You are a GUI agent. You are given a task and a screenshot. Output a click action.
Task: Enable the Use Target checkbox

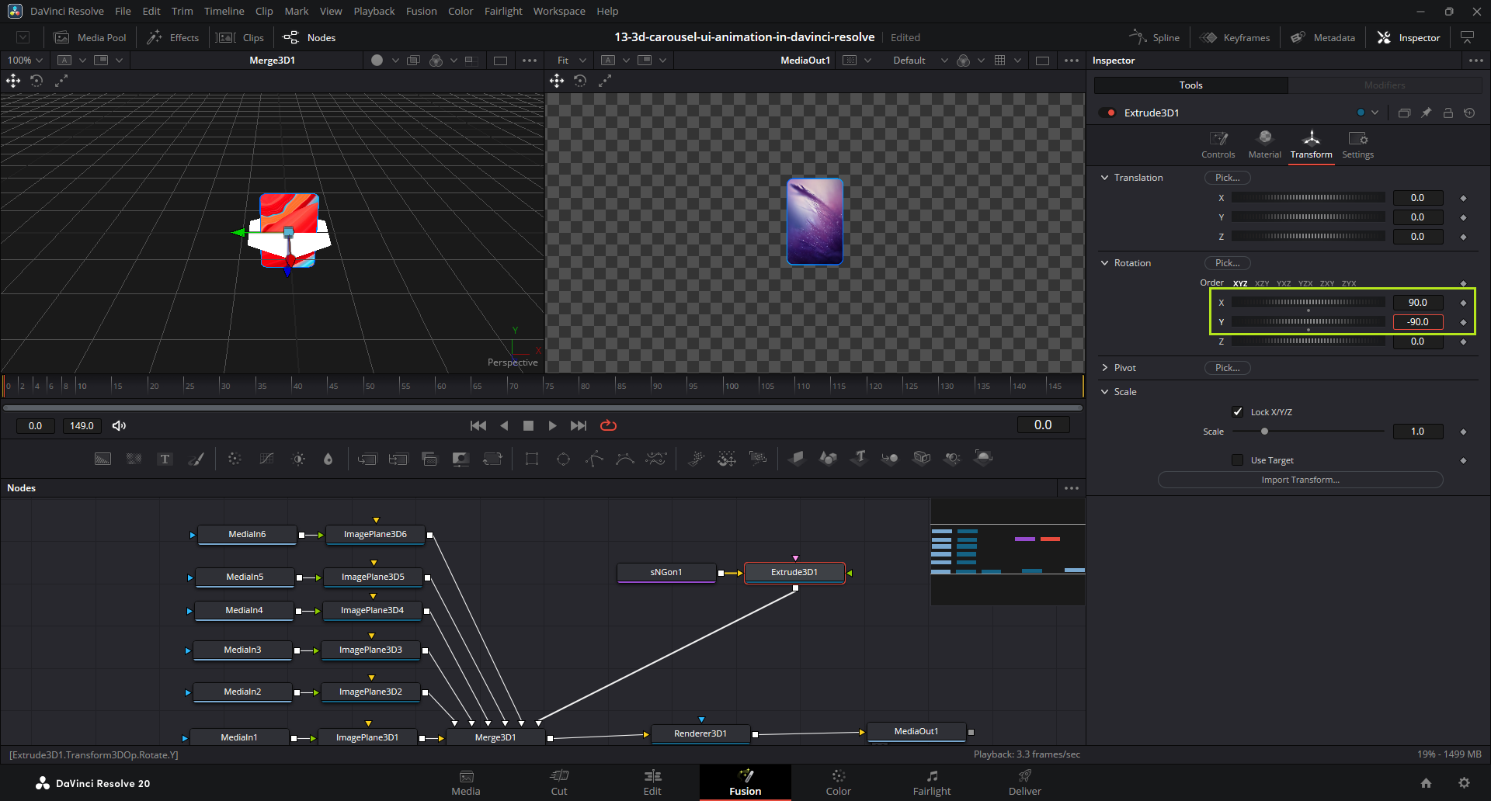pos(1238,460)
